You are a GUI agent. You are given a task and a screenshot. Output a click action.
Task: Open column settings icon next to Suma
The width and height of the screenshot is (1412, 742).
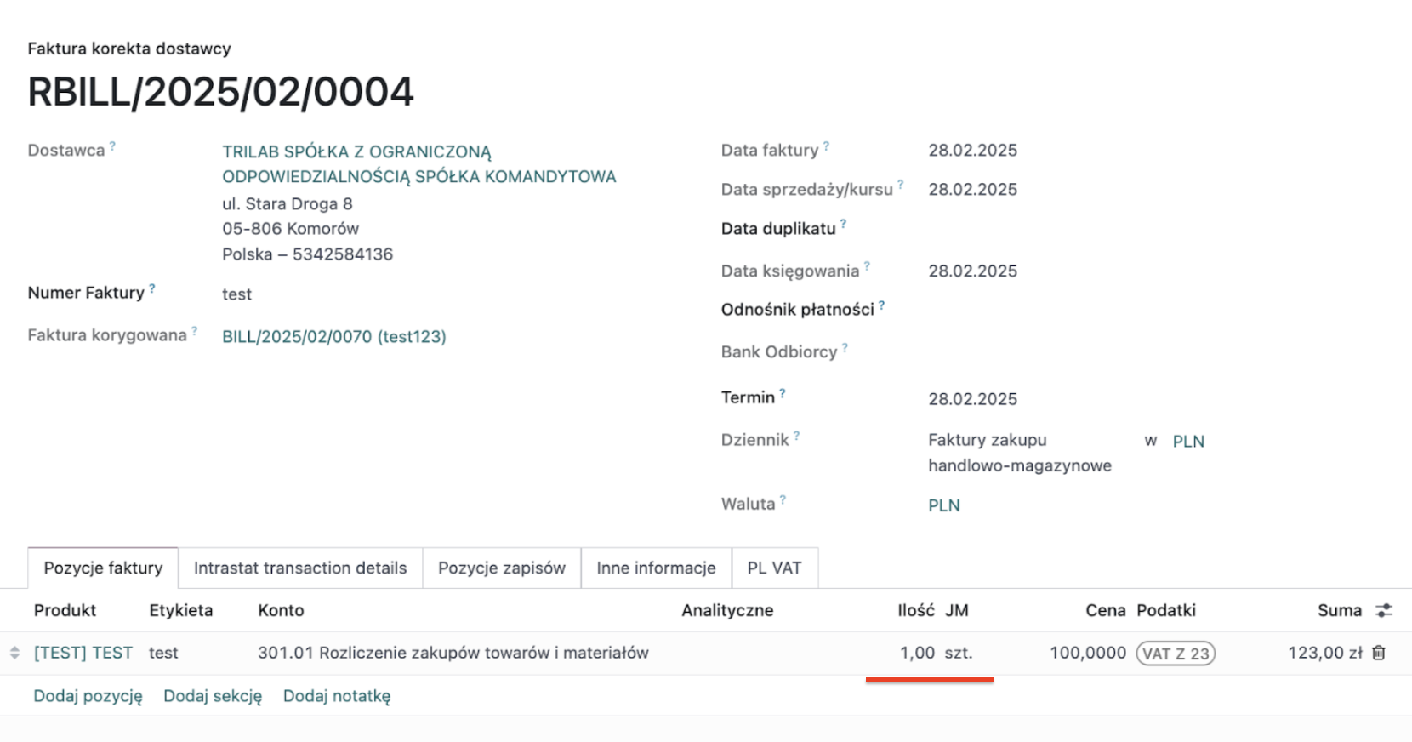point(1384,610)
